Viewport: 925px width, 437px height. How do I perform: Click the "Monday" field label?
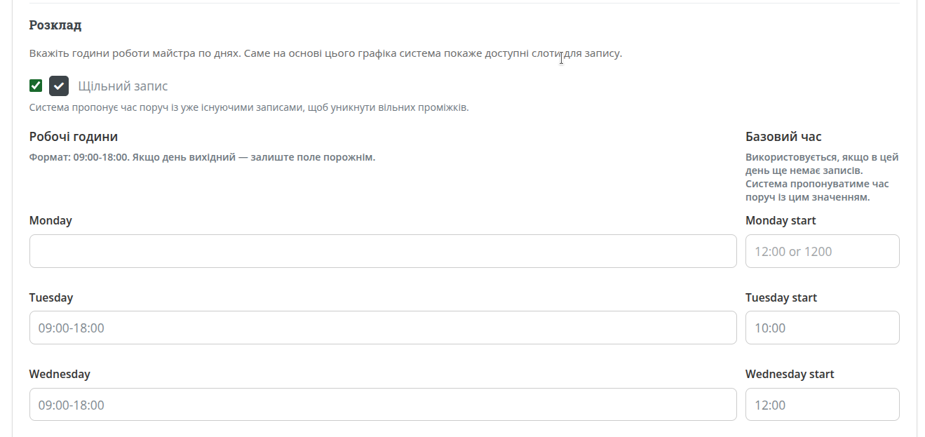[x=50, y=220]
